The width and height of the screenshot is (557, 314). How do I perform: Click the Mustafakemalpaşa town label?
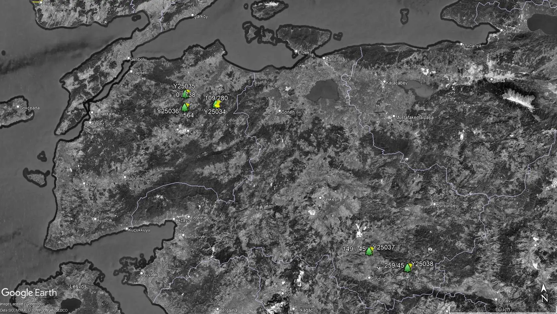click(x=414, y=117)
